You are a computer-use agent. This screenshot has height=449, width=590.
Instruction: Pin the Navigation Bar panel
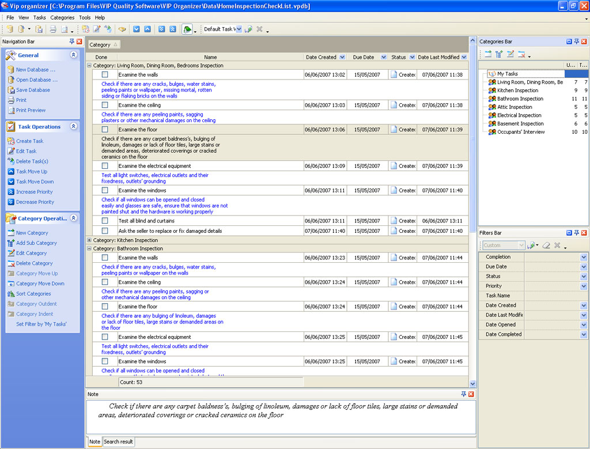tap(72, 41)
